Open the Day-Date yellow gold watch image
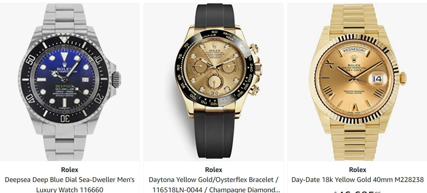Image resolution: width=427 pixels, height=193 pixels. (x=357, y=82)
